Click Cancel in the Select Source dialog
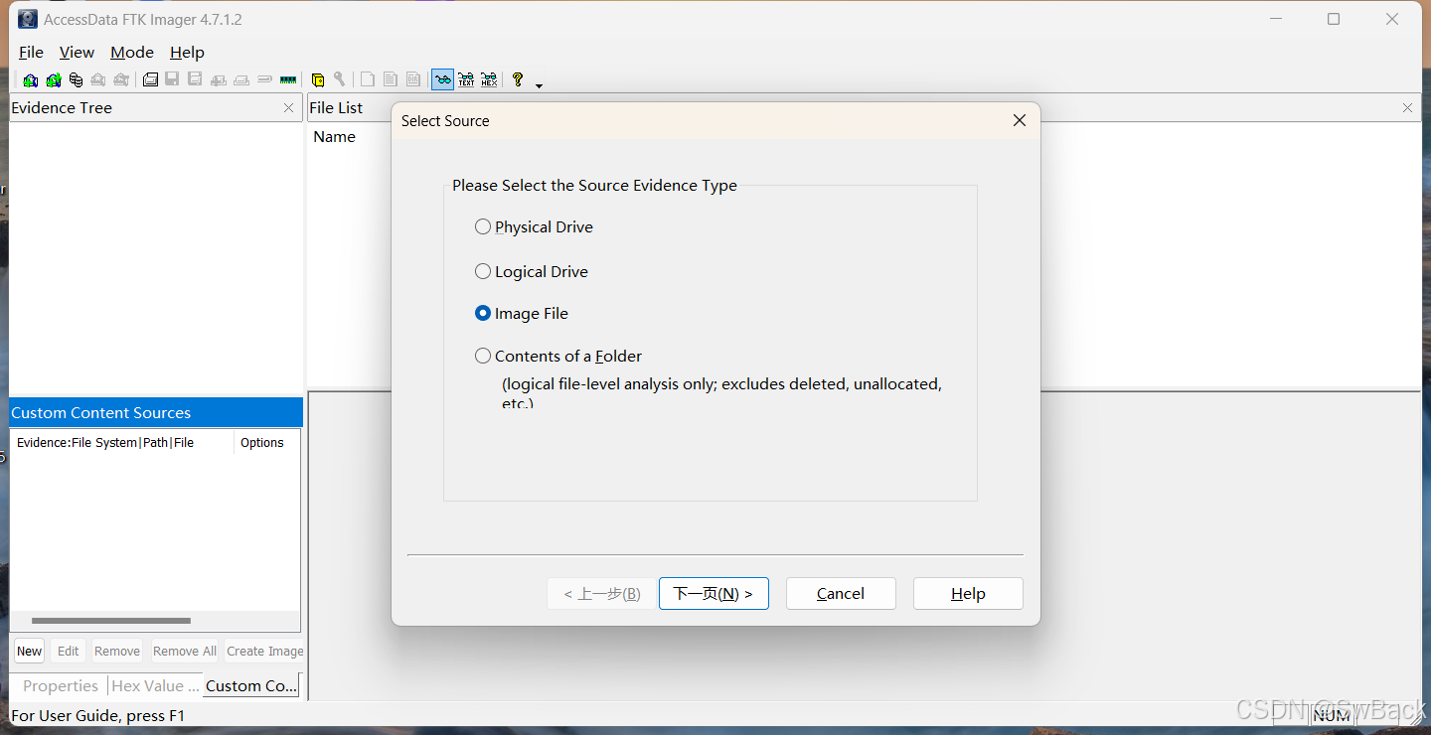This screenshot has width=1431, height=735. coord(841,593)
